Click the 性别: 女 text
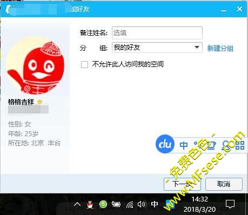 point(19,124)
